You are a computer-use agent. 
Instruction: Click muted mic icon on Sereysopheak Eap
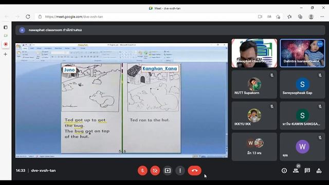click(x=320, y=76)
